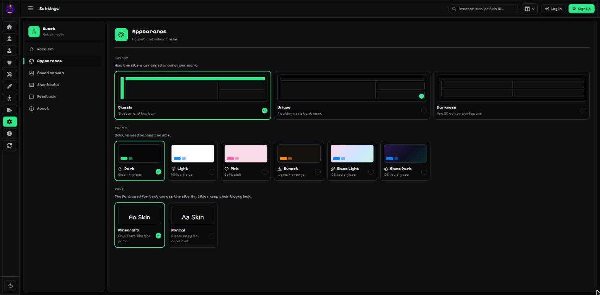Open the layout switcher dropdown in top bar
This screenshot has height=295, width=600.
pyautogui.click(x=530, y=9)
